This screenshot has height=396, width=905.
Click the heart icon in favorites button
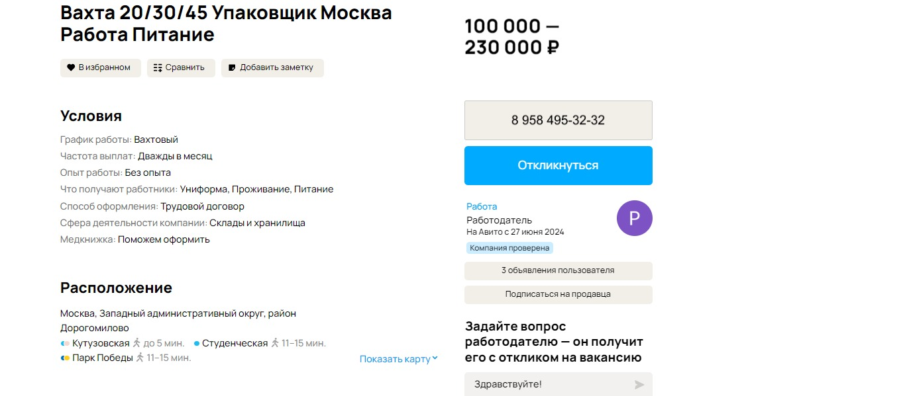(x=71, y=67)
